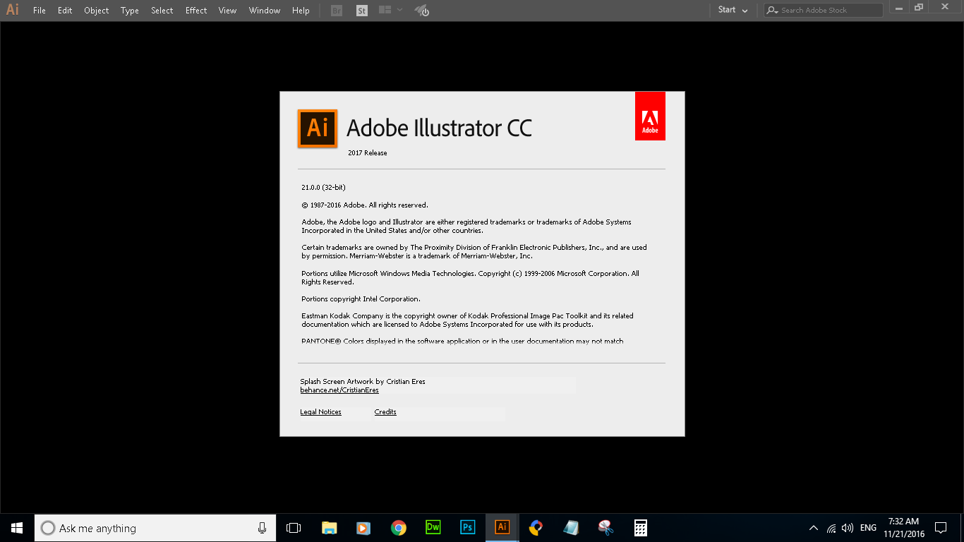Image resolution: width=964 pixels, height=542 pixels.
Task: Click the GPU Performance rocket icon
Action: pos(422,11)
